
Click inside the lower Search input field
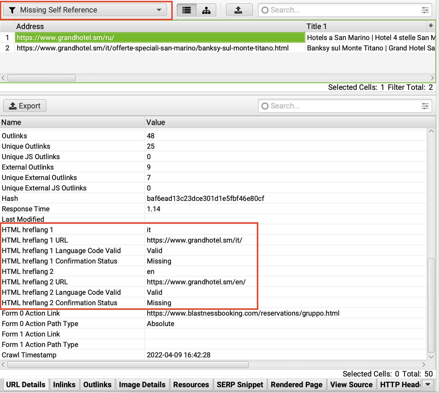(319, 106)
